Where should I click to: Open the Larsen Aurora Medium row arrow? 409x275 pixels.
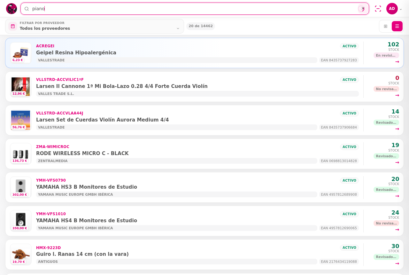click(x=397, y=129)
